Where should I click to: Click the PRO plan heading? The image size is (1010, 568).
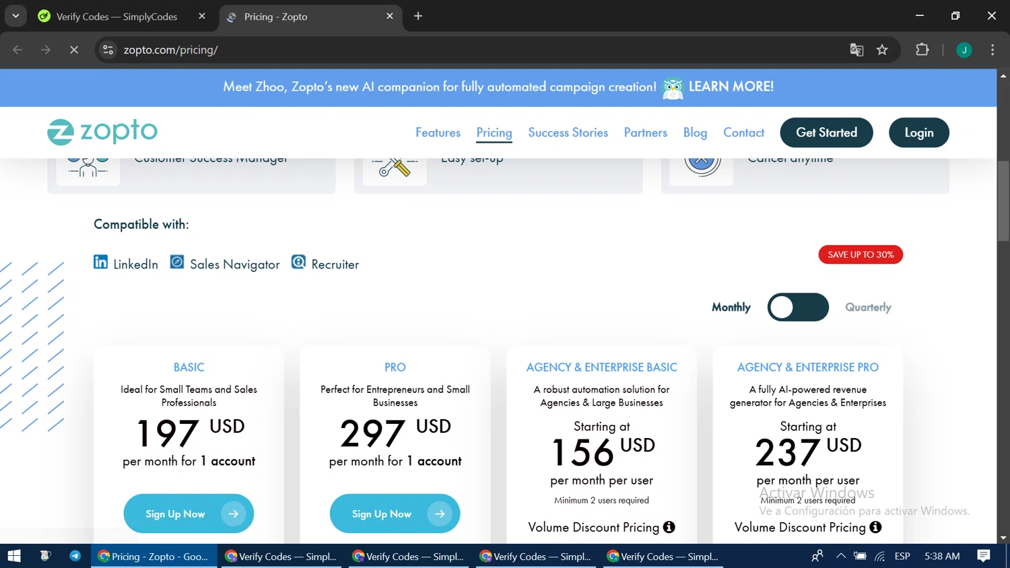(395, 367)
